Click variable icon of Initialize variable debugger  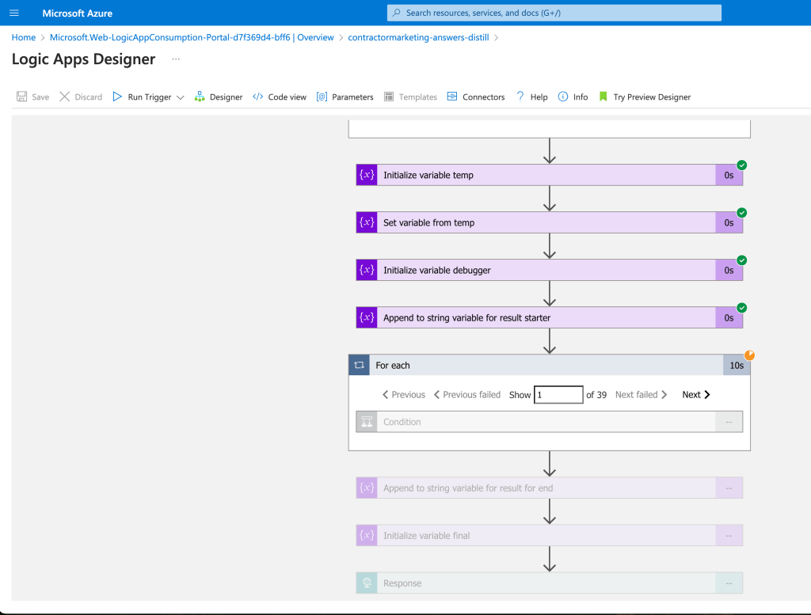(x=367, y=270)
